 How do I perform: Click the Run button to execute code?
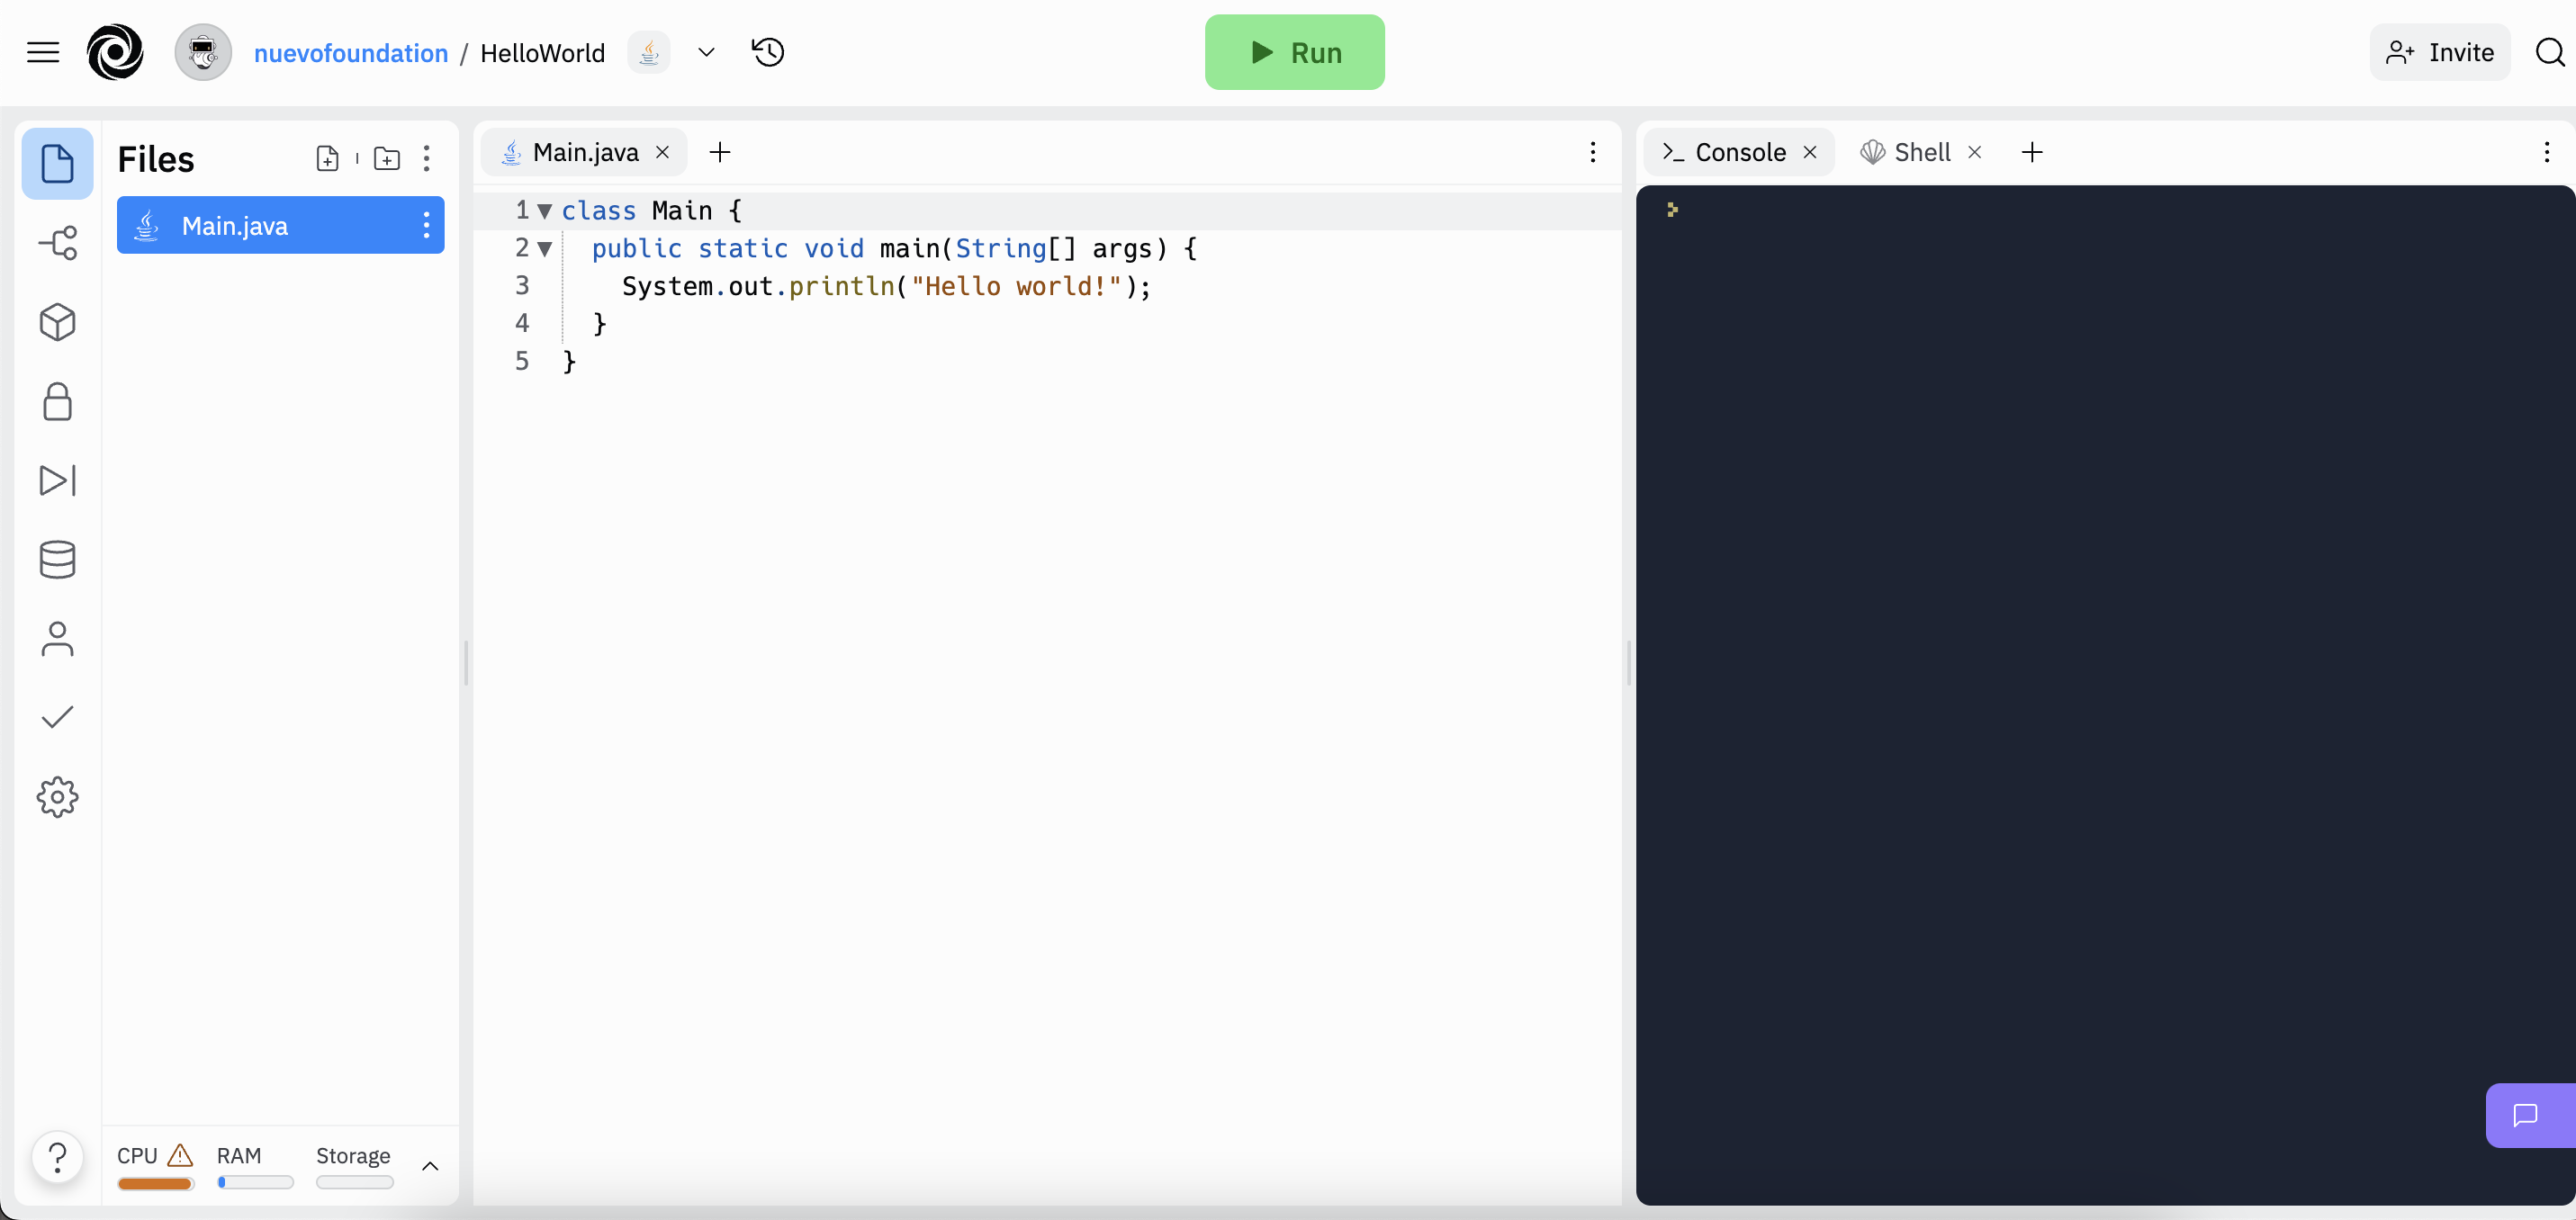[x=1294, y=52]
